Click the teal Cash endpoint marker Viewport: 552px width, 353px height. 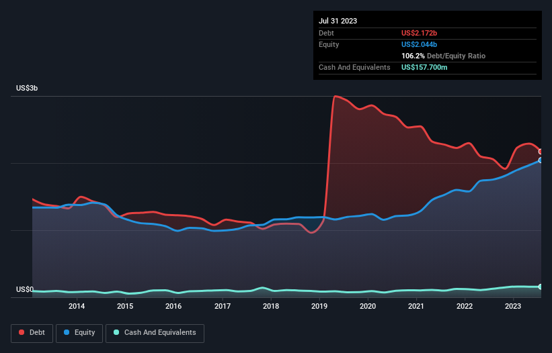click(541, 287)
